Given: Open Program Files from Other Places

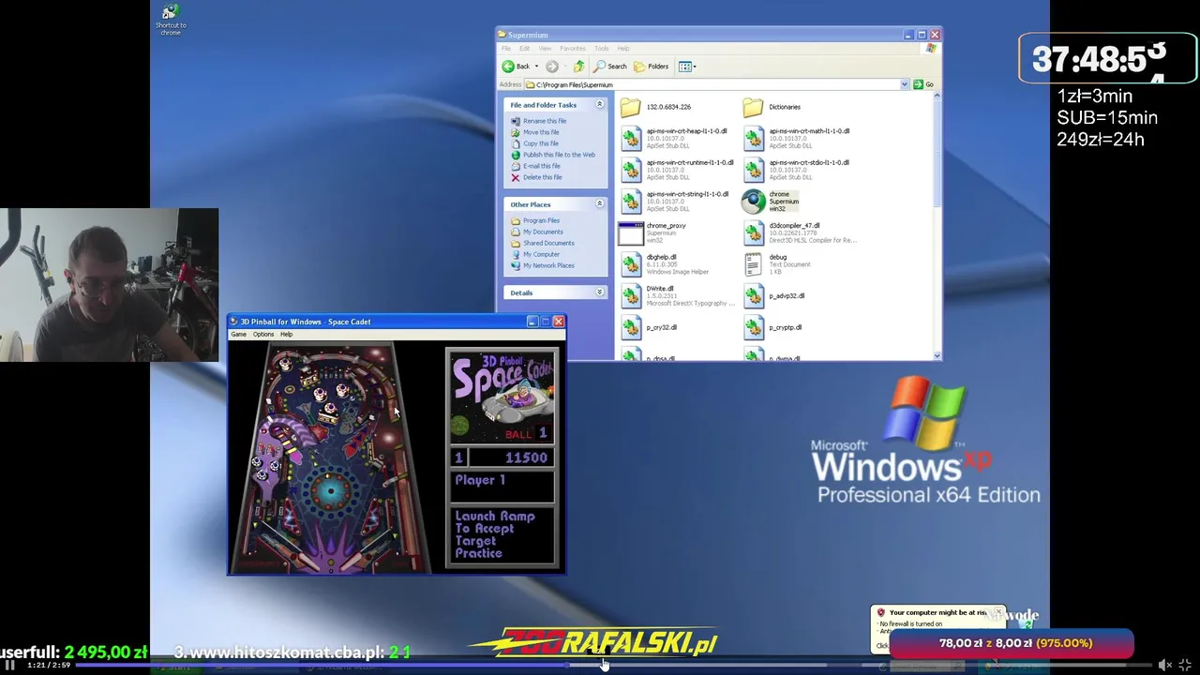Looking at the screenshot, I should [x=535, y=220].
